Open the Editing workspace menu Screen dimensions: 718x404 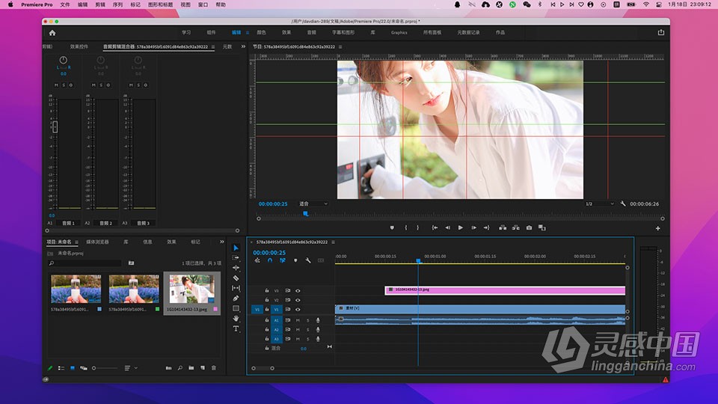(x=248, y=32)
